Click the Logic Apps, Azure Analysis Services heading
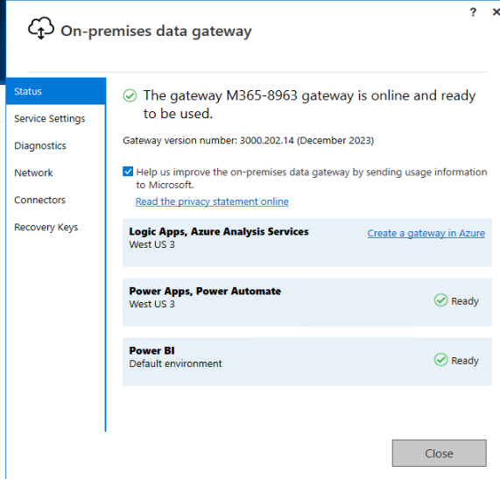Screen dimensions: 500x479 (219, 231)
